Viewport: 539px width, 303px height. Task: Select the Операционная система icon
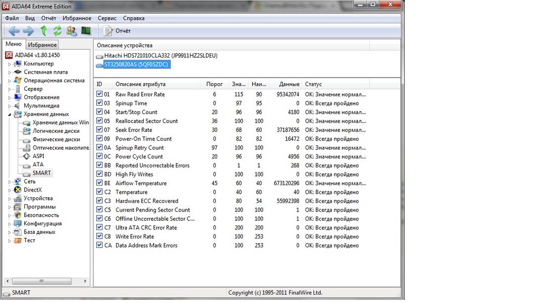click(18, 80)
